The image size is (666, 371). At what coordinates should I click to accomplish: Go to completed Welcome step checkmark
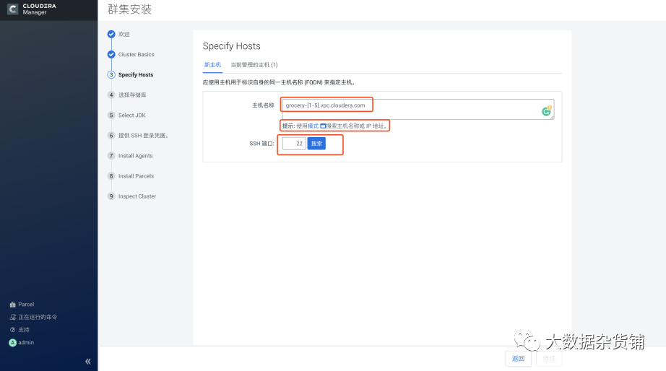tap(111, 34)
